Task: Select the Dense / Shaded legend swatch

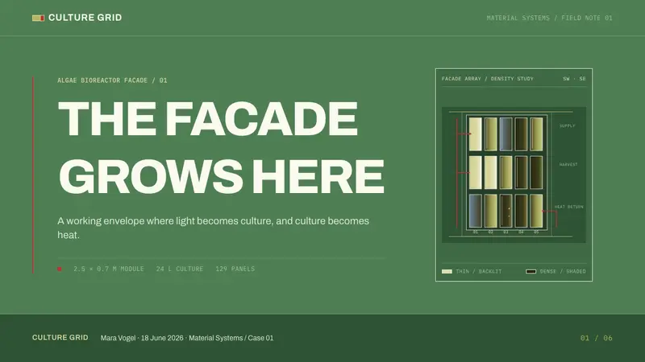Action: tap(531, 271)
